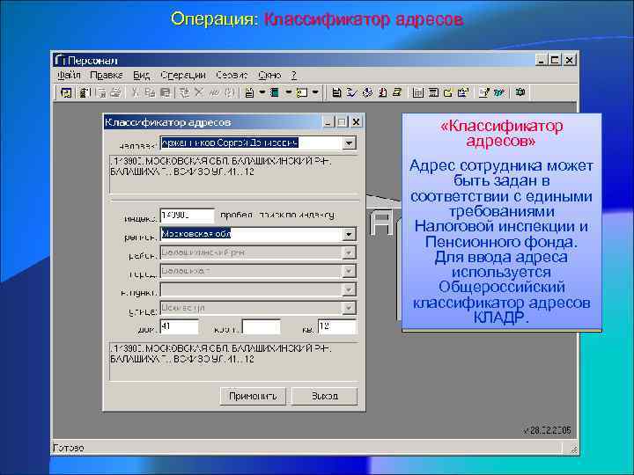Image resolution: width=634 pixels, height=475 pixels.
Task: Expand the регион dropdown showing Московская обл
Action: [x=349, y=234]
